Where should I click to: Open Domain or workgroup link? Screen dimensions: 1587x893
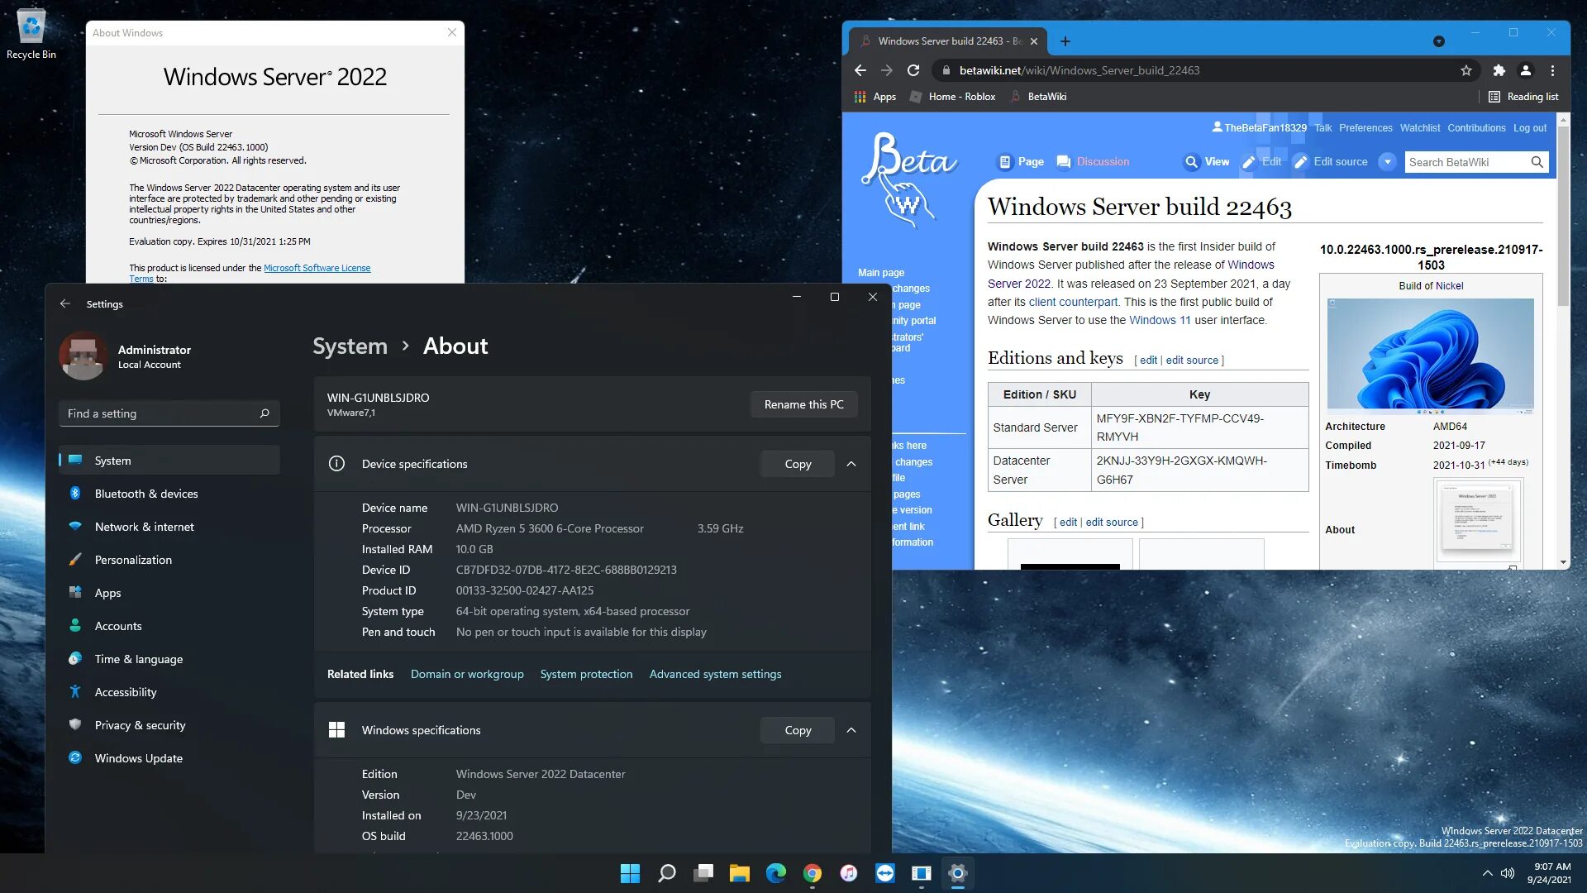[x=467, y=674]
